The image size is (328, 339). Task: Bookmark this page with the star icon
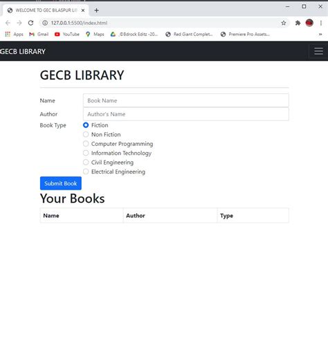284,23
